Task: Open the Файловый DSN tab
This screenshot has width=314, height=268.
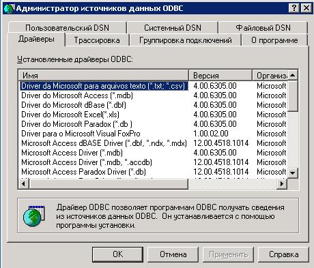Action: point(263,28)
